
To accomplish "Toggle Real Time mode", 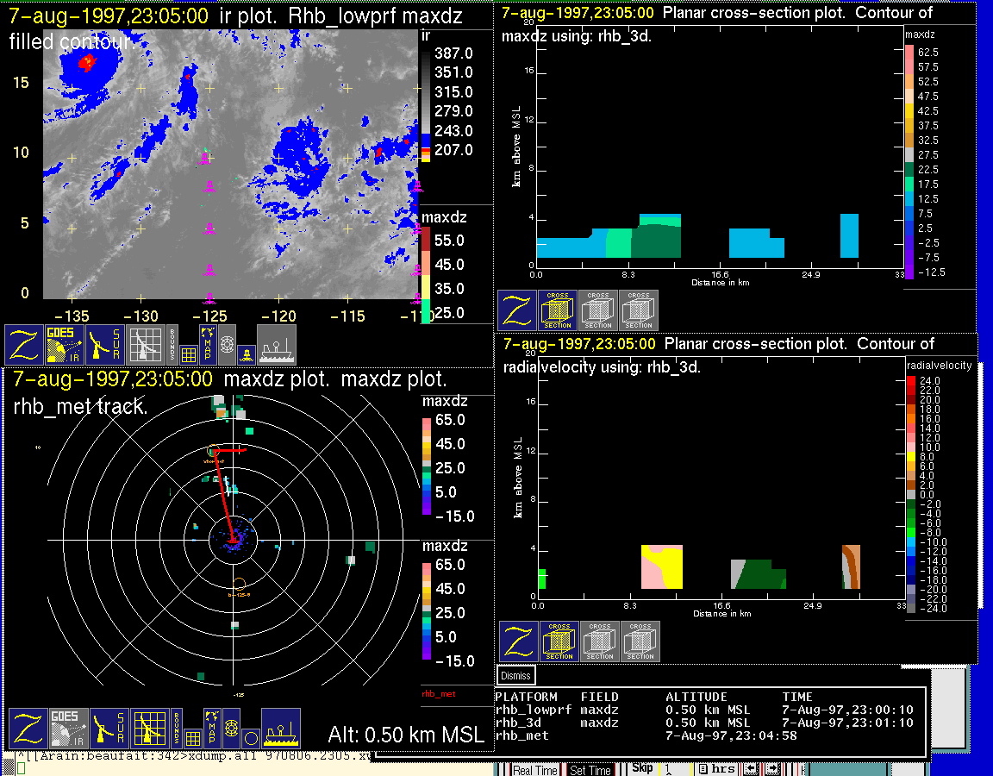I will (535, 769).
